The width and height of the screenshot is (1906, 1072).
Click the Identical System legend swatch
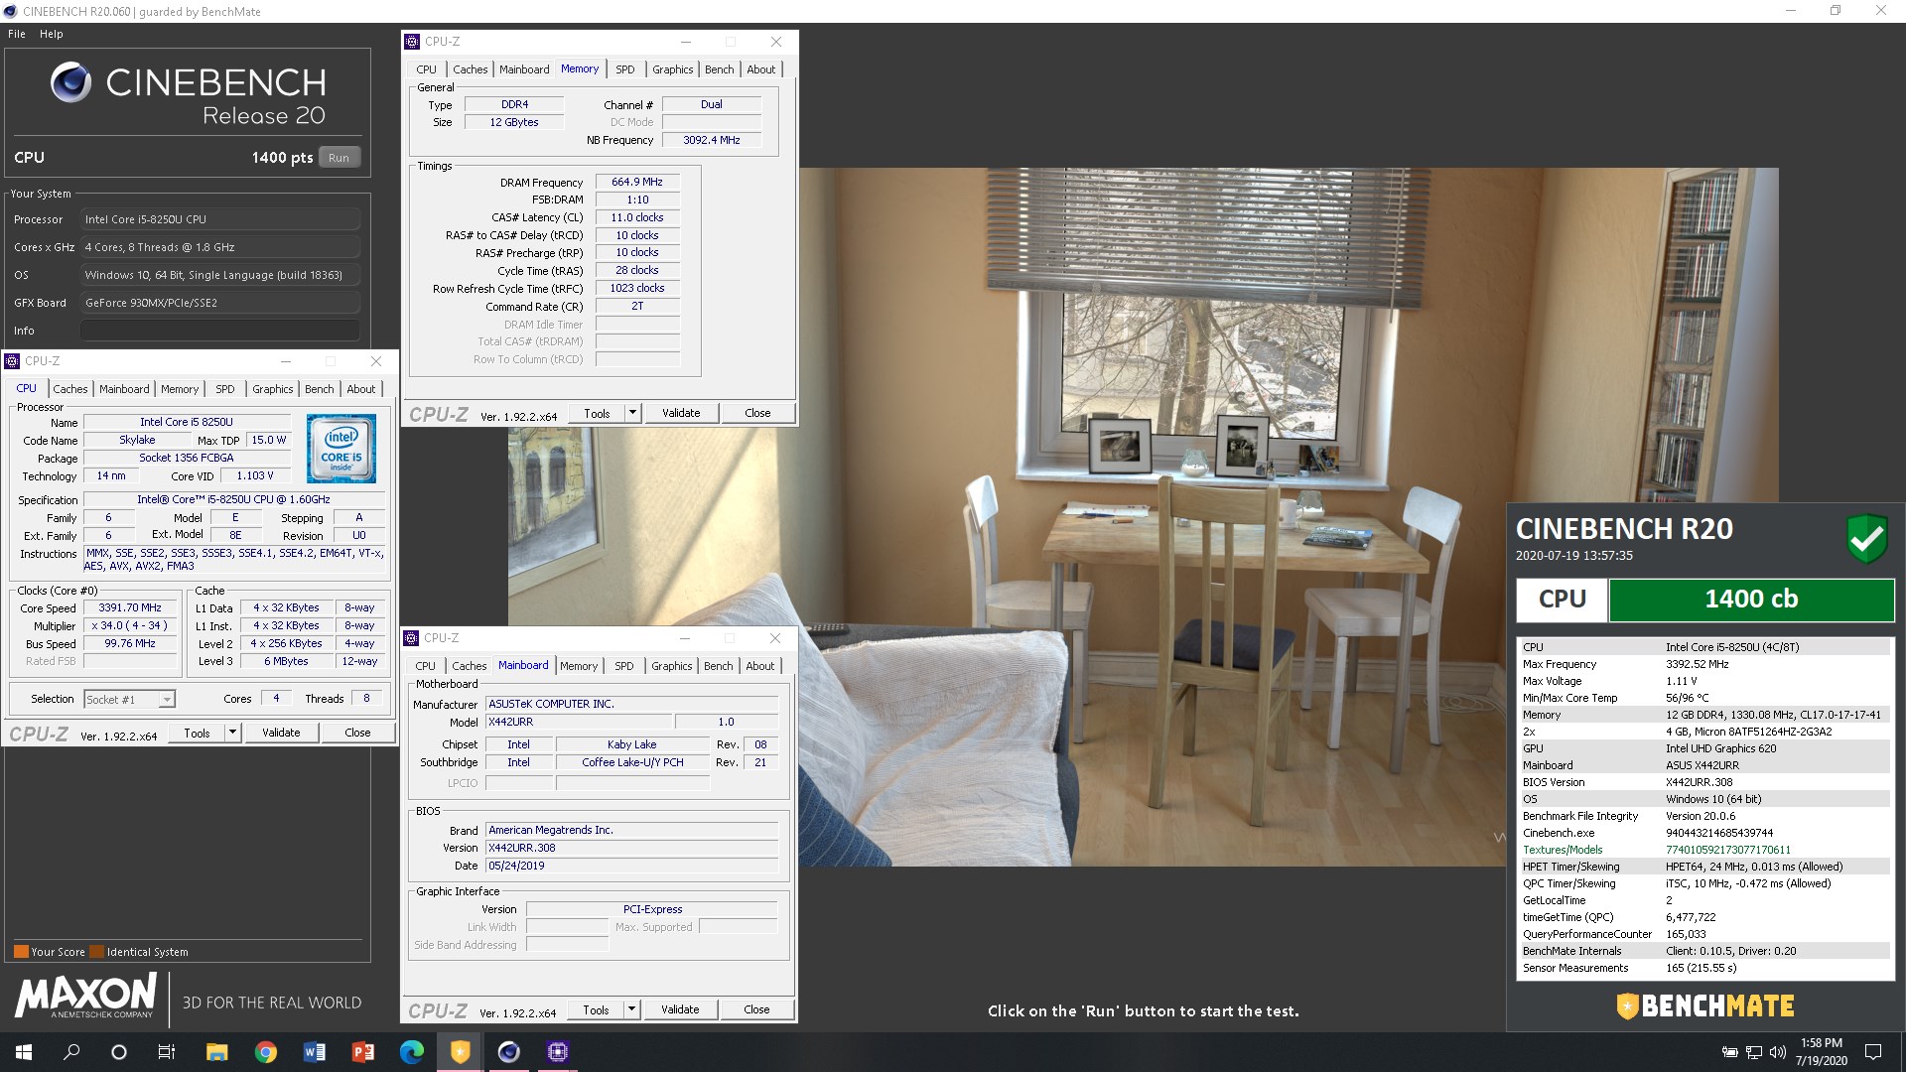[96, 951]
